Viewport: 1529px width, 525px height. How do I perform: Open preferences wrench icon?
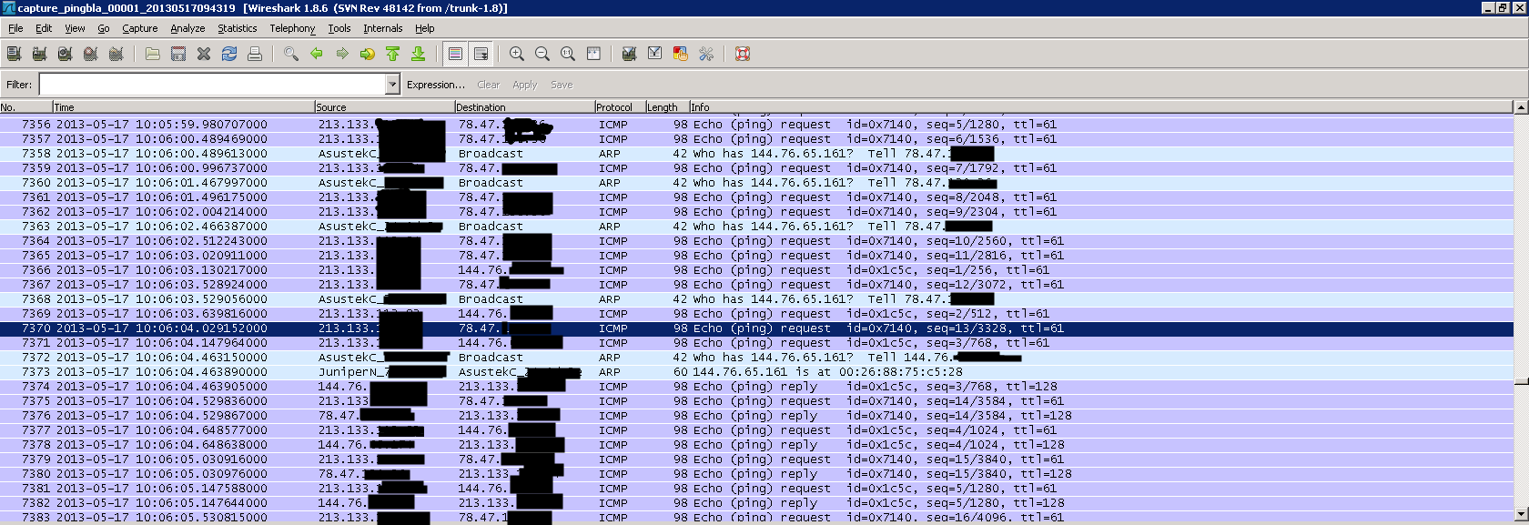pyautogui.click(x=705, y=55)
